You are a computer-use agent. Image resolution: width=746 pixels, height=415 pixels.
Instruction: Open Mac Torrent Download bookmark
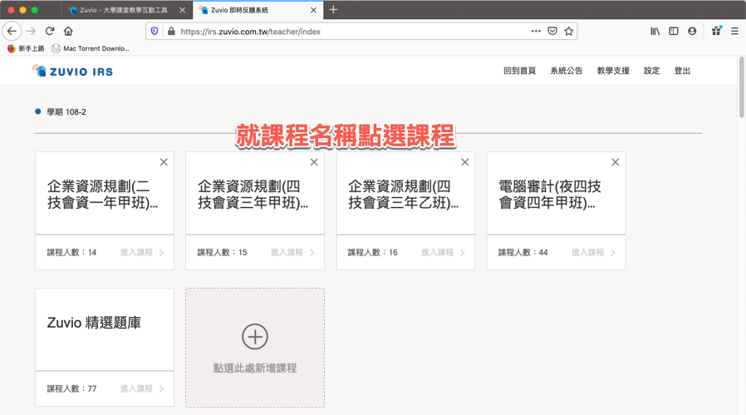click(x=91, y=48)
